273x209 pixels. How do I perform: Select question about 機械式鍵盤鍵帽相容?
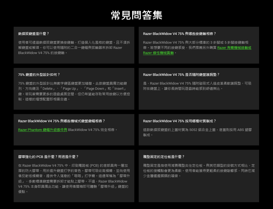(x=62, y=121)
